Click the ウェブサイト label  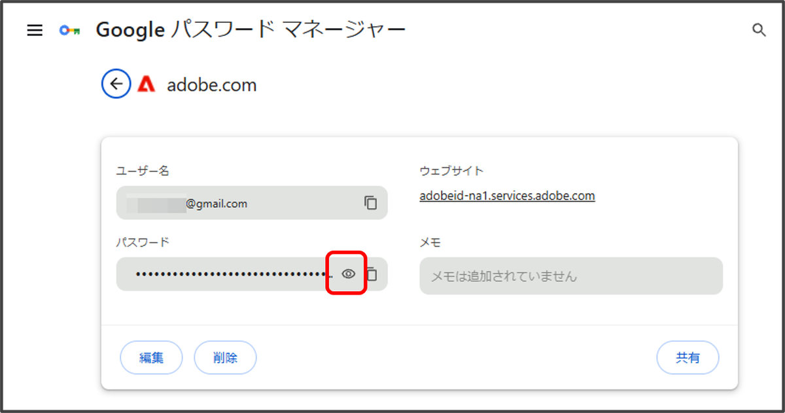(451, 171)
